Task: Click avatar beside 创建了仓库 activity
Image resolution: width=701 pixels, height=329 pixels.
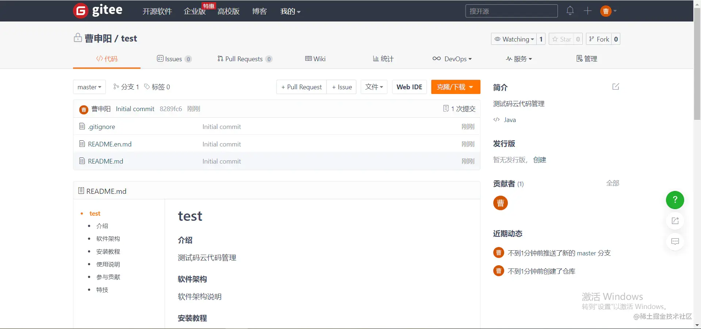Action: click(498, 271)
